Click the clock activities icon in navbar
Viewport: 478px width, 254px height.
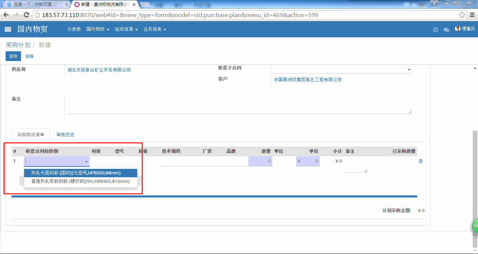435,30
